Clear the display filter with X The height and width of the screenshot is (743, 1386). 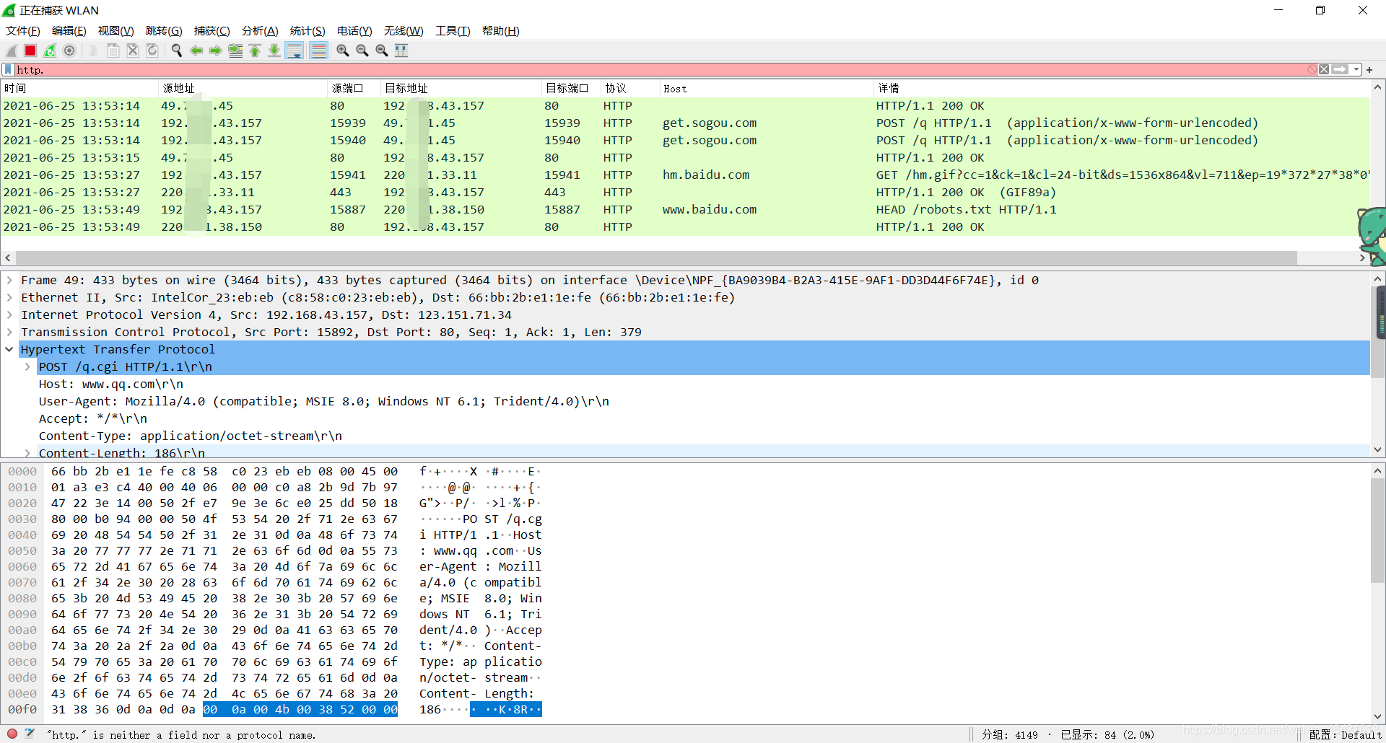click(x=1324, y=69)
